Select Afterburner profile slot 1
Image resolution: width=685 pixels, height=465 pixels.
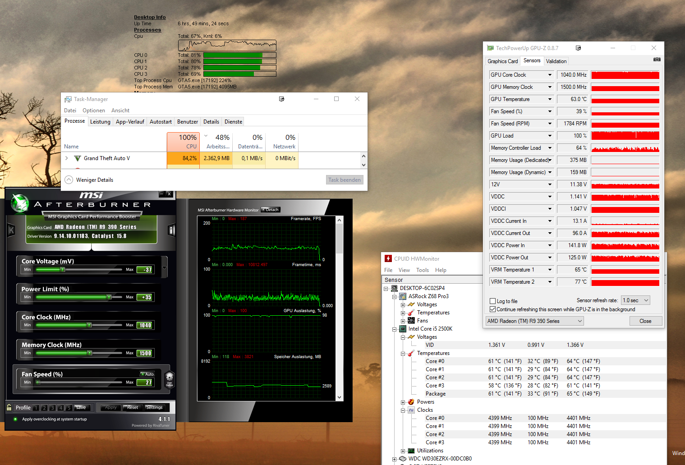click(x=36, y=408)
